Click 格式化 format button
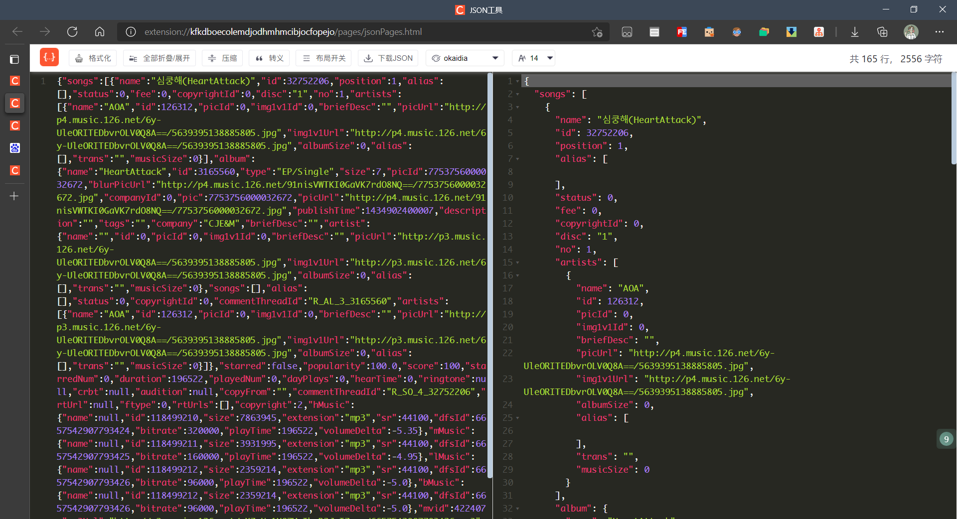Screen dimensions: 957x519 coord(93,58)
